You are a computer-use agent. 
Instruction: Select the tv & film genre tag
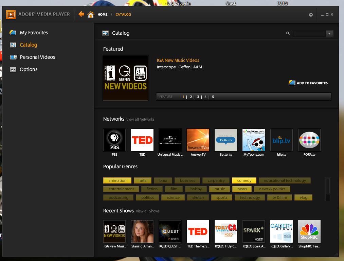tap(280, 197)
